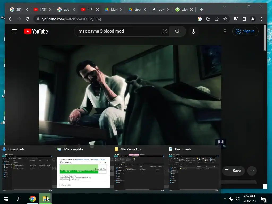This screenshot has width=272, height=204.
Task: Open Chrome three-dot menu
Action: pos(261,19)
